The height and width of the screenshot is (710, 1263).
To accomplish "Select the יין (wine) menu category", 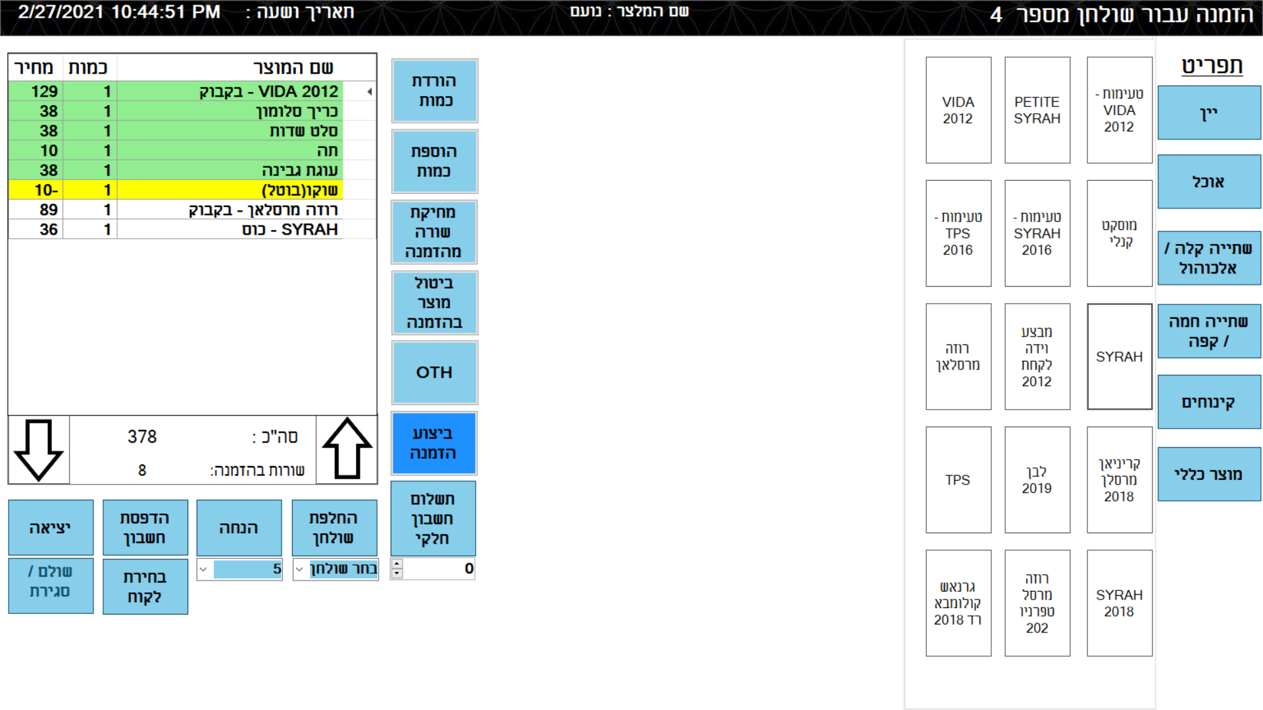I will coord(1208,113).
